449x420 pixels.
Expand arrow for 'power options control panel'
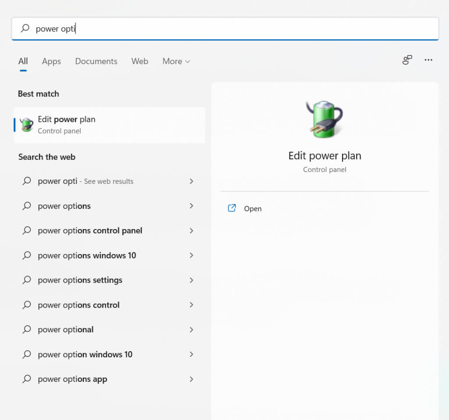click(x=191, y=231)
